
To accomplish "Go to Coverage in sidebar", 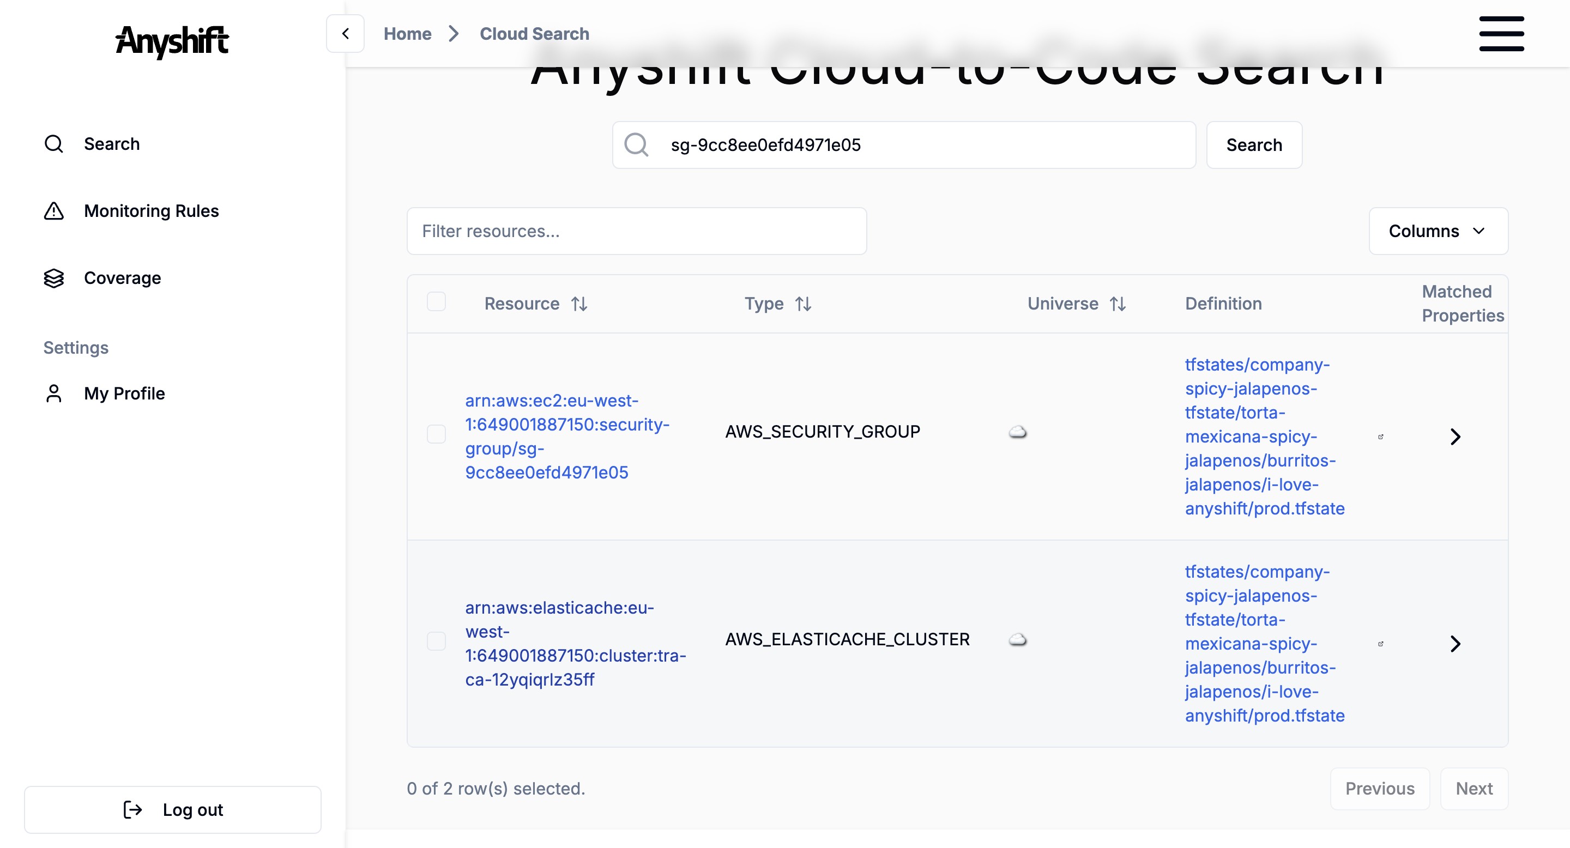I will click(122, 278).
